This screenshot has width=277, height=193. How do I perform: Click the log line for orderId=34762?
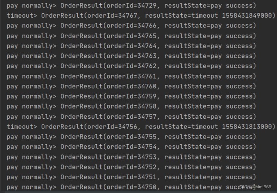(131, 66)
